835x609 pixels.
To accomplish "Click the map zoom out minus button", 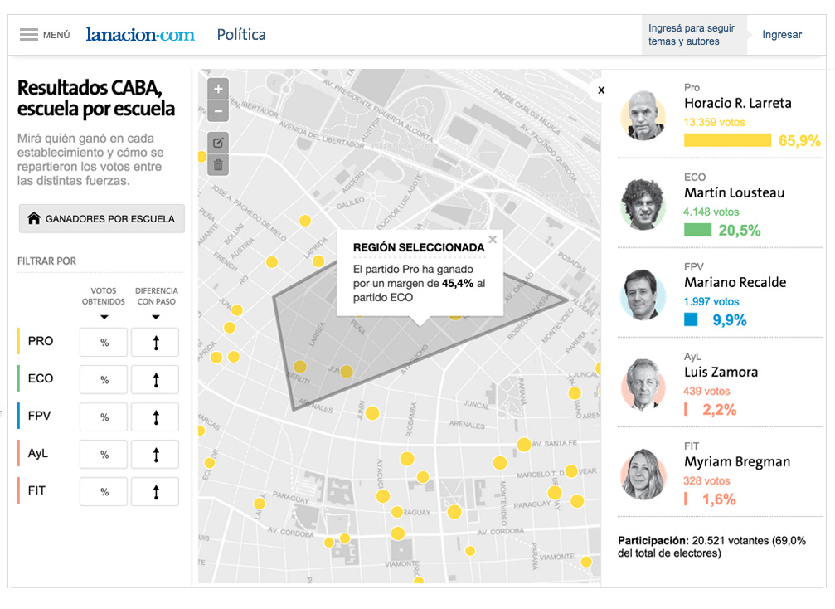I will (218, 110).
